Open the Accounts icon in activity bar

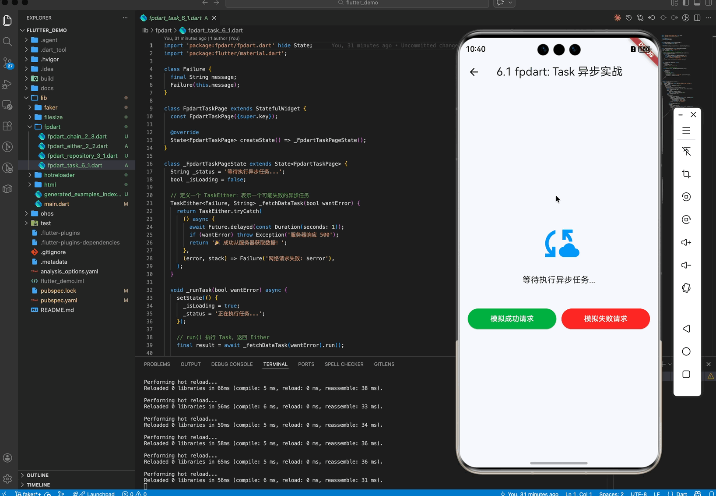[x=7, y=458]
